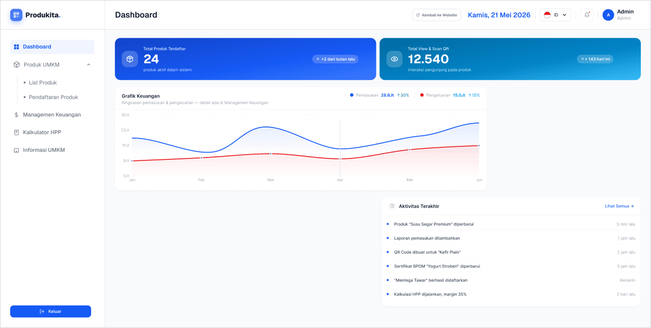Open the ID language dropdown
651x328 pixels.
coord(556,15)
